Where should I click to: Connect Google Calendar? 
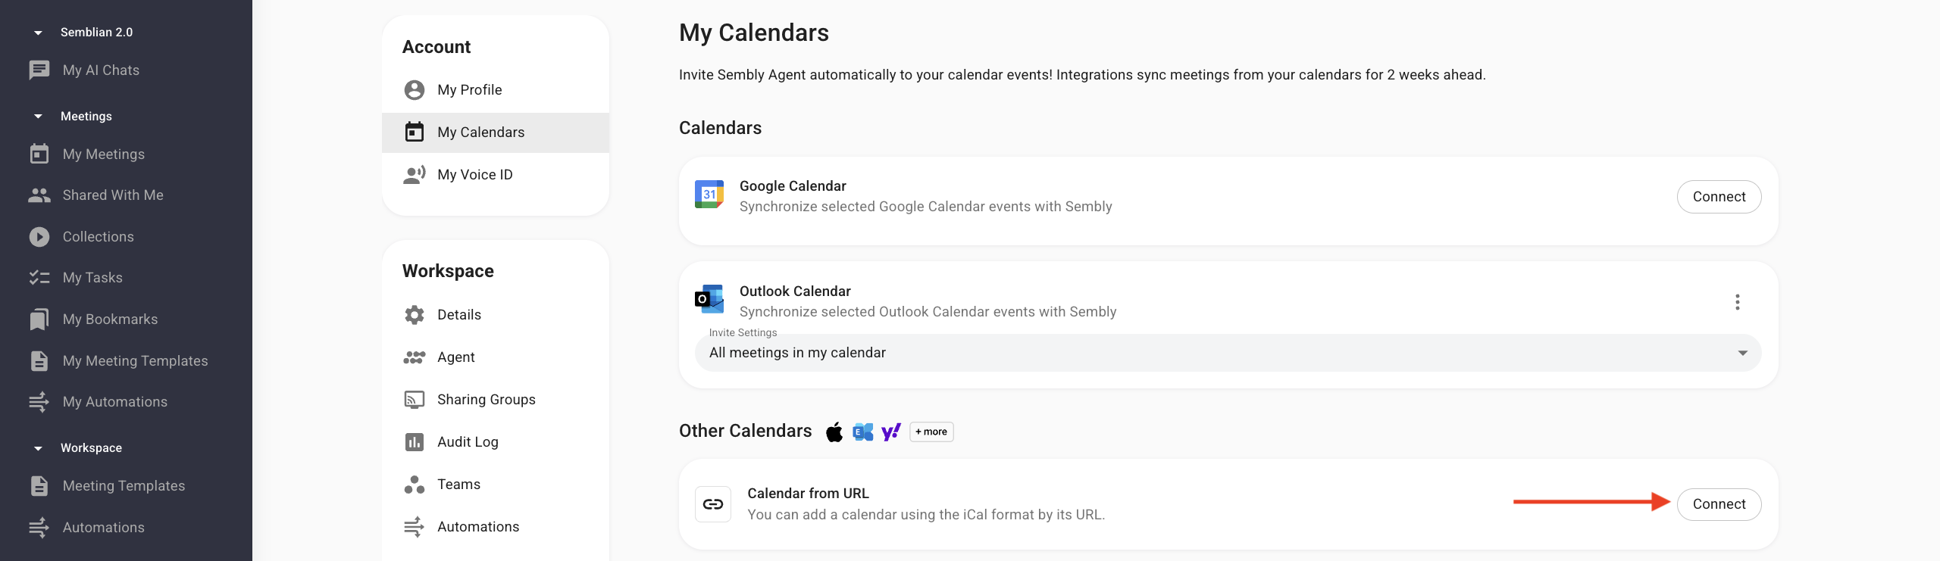[1719, 197]
